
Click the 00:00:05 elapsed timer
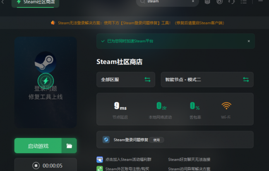53,166
